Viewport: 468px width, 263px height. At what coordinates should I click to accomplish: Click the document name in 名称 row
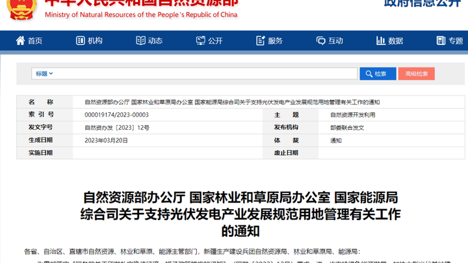click(x=232, y=103)
